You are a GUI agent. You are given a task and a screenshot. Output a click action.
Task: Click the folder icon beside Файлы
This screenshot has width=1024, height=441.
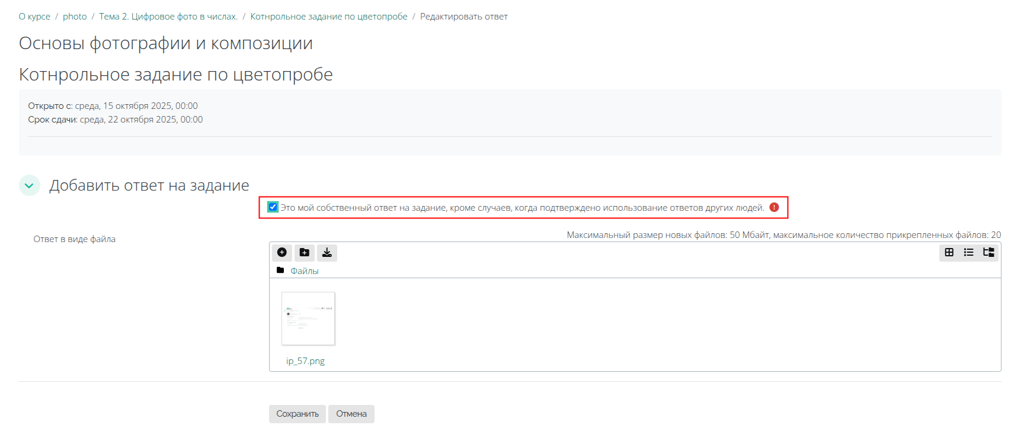tap(280, 271)
